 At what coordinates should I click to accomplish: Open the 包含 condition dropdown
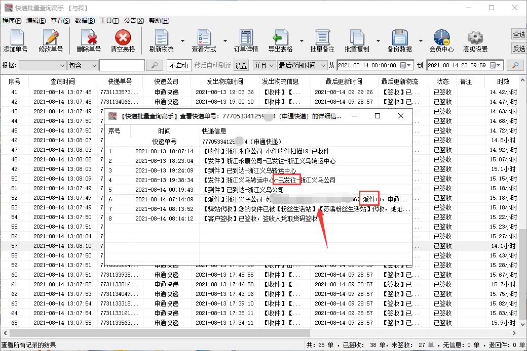click(x=83, y=65)
